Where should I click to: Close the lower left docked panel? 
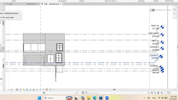(x=4, y=48)
